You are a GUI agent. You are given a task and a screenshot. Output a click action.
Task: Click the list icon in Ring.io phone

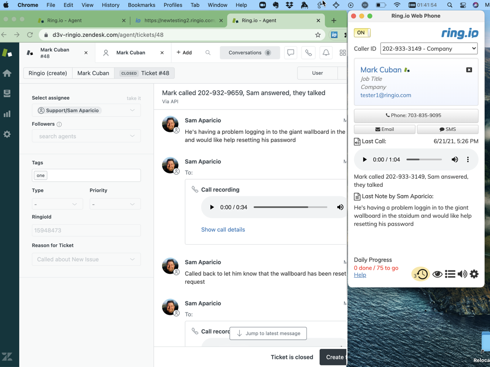tap(450, 274)
